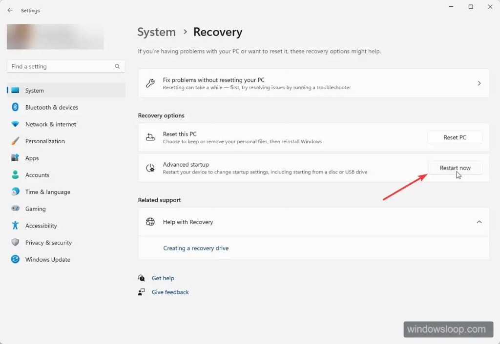
Task: Focus the Find a setting search box
Action: coord(61,66)
